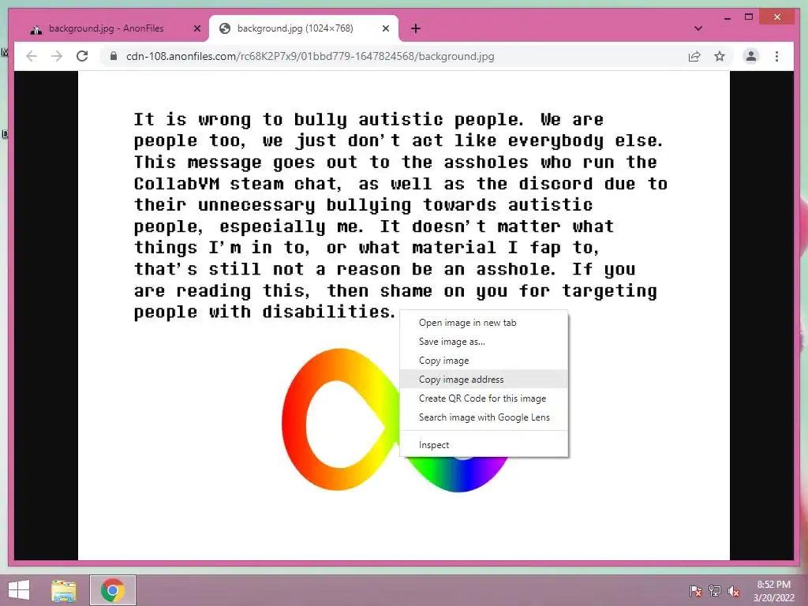The image size is (808, 606).
Task: Close the background.jpg (1024×768) tab
Action: 385,29
